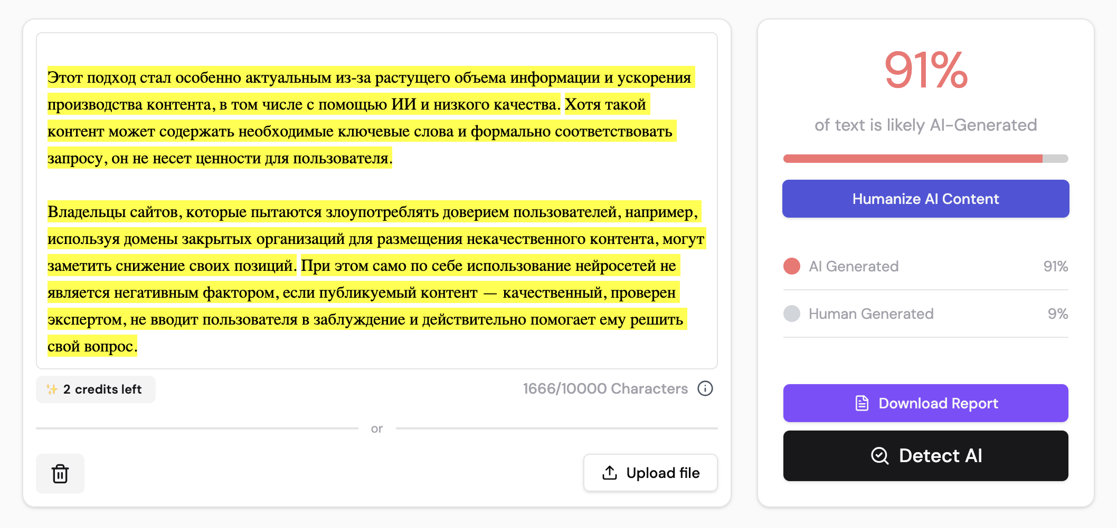Select the AI Generated 91% value
The width and height of the screenshot is (1117, 528).
1055,266
